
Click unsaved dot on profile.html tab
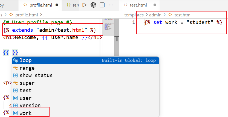57,5
